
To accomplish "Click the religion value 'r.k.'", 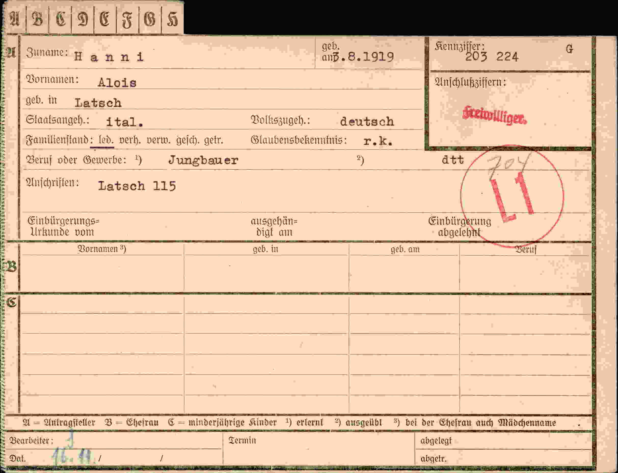I will click(x=378, y=142).
